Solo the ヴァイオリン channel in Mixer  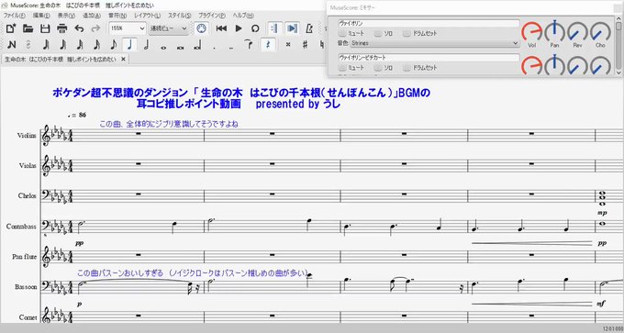383,33
